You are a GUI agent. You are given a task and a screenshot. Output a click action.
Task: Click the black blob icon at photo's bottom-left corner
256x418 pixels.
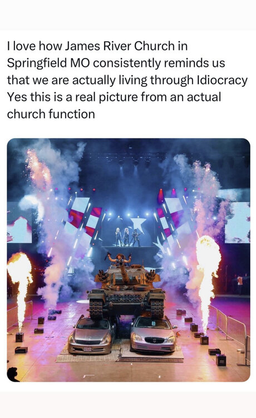13,374
